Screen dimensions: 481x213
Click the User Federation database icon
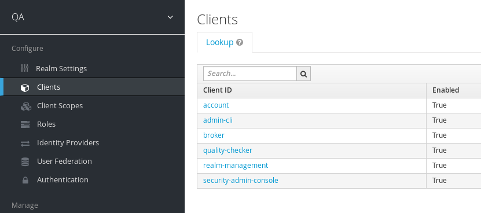click(25, 161)
